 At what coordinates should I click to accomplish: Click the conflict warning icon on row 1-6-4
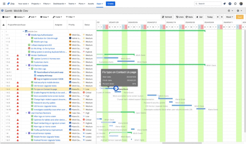click(18, 89)
